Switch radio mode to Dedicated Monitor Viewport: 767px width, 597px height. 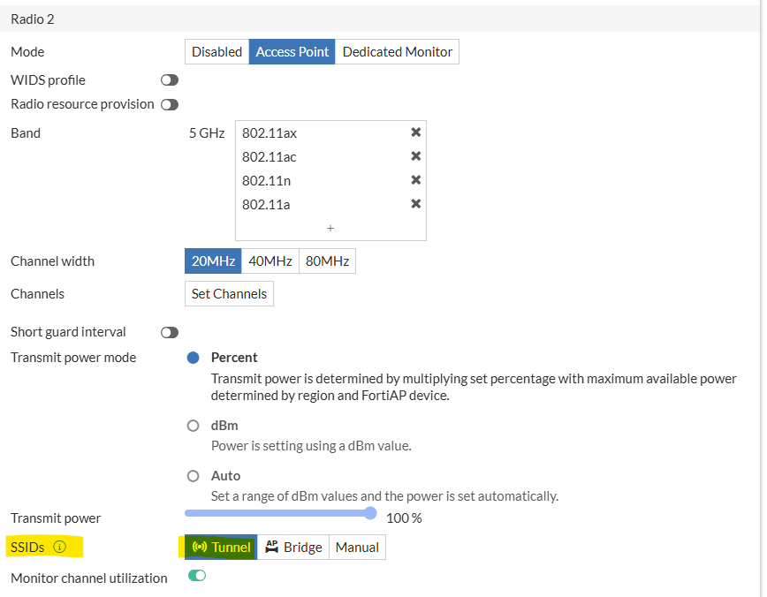[x=397, y=52]
